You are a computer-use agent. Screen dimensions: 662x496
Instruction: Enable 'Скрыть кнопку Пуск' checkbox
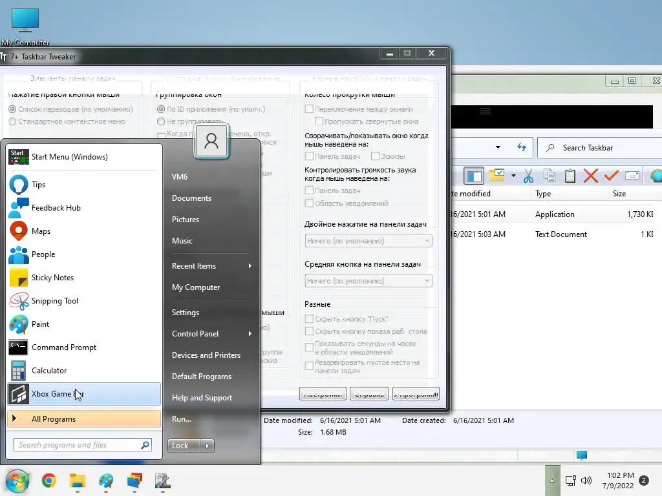click(x=309, y=319)
